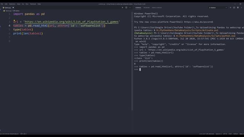Screen dimensions: 244x137
Task: Open the Selection menu
Action: pos(12,4)
